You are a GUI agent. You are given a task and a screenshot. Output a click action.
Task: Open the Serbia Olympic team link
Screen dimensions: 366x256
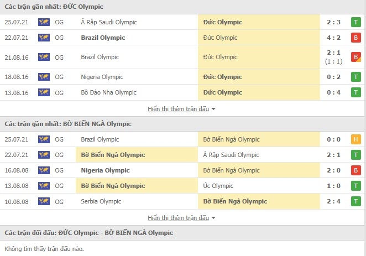point(101,201)
